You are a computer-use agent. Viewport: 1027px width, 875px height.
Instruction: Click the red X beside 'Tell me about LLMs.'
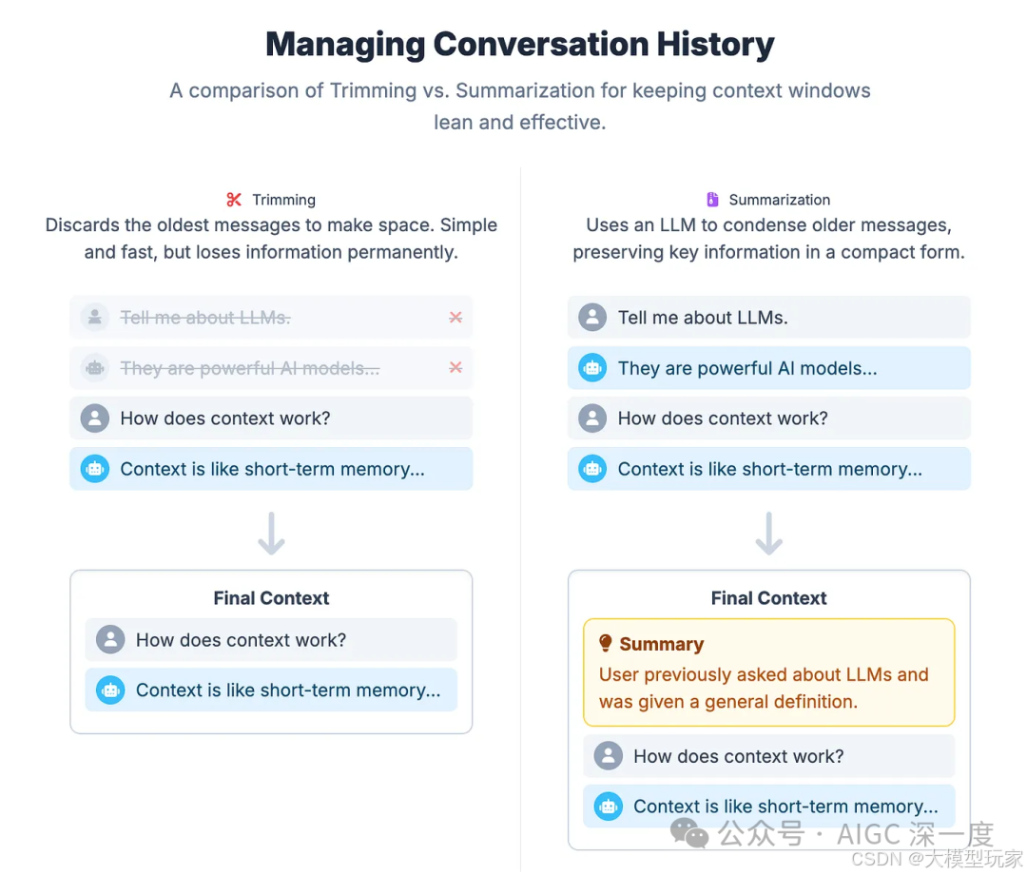pos(455,318)
